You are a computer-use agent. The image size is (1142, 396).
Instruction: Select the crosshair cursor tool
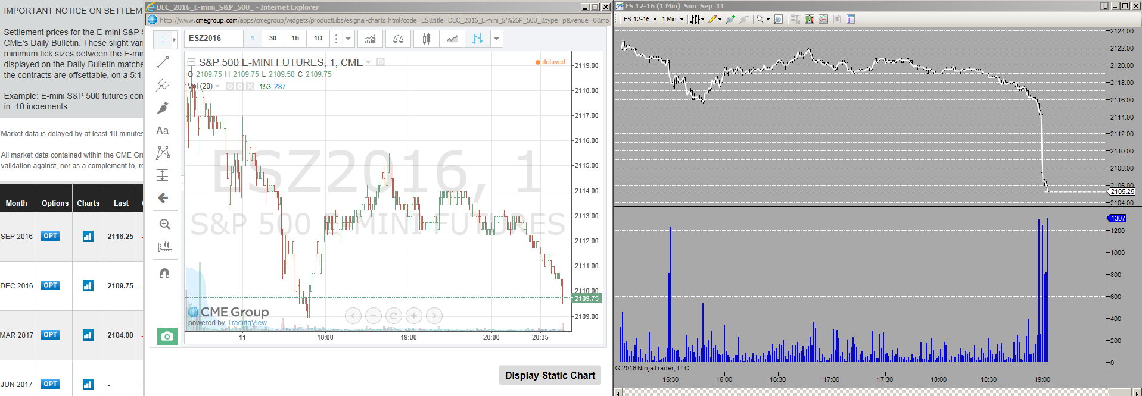[x=163, y=40]
